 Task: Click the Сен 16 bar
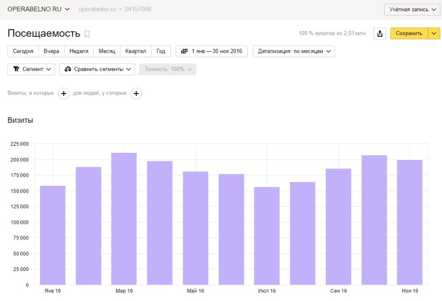pyautogui.click(x=338, y=227)
